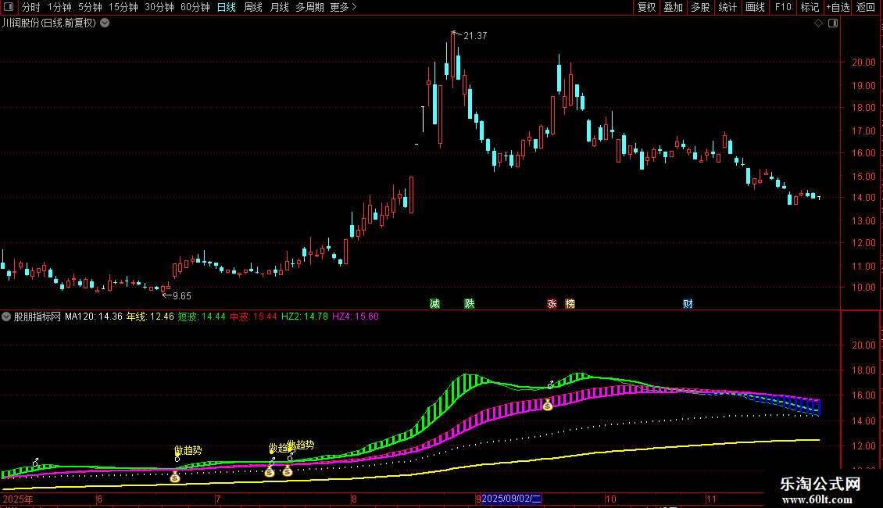This screenshot has height=508, width=883.
Task: Click the 叠加 overlay button
Action: click(x=673, y=7)
